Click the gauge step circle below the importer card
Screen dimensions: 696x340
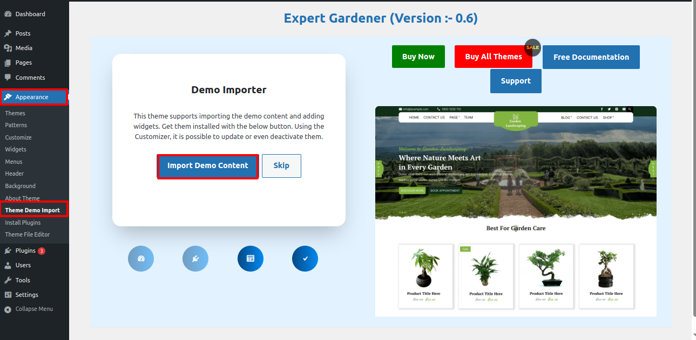(141, 259)
